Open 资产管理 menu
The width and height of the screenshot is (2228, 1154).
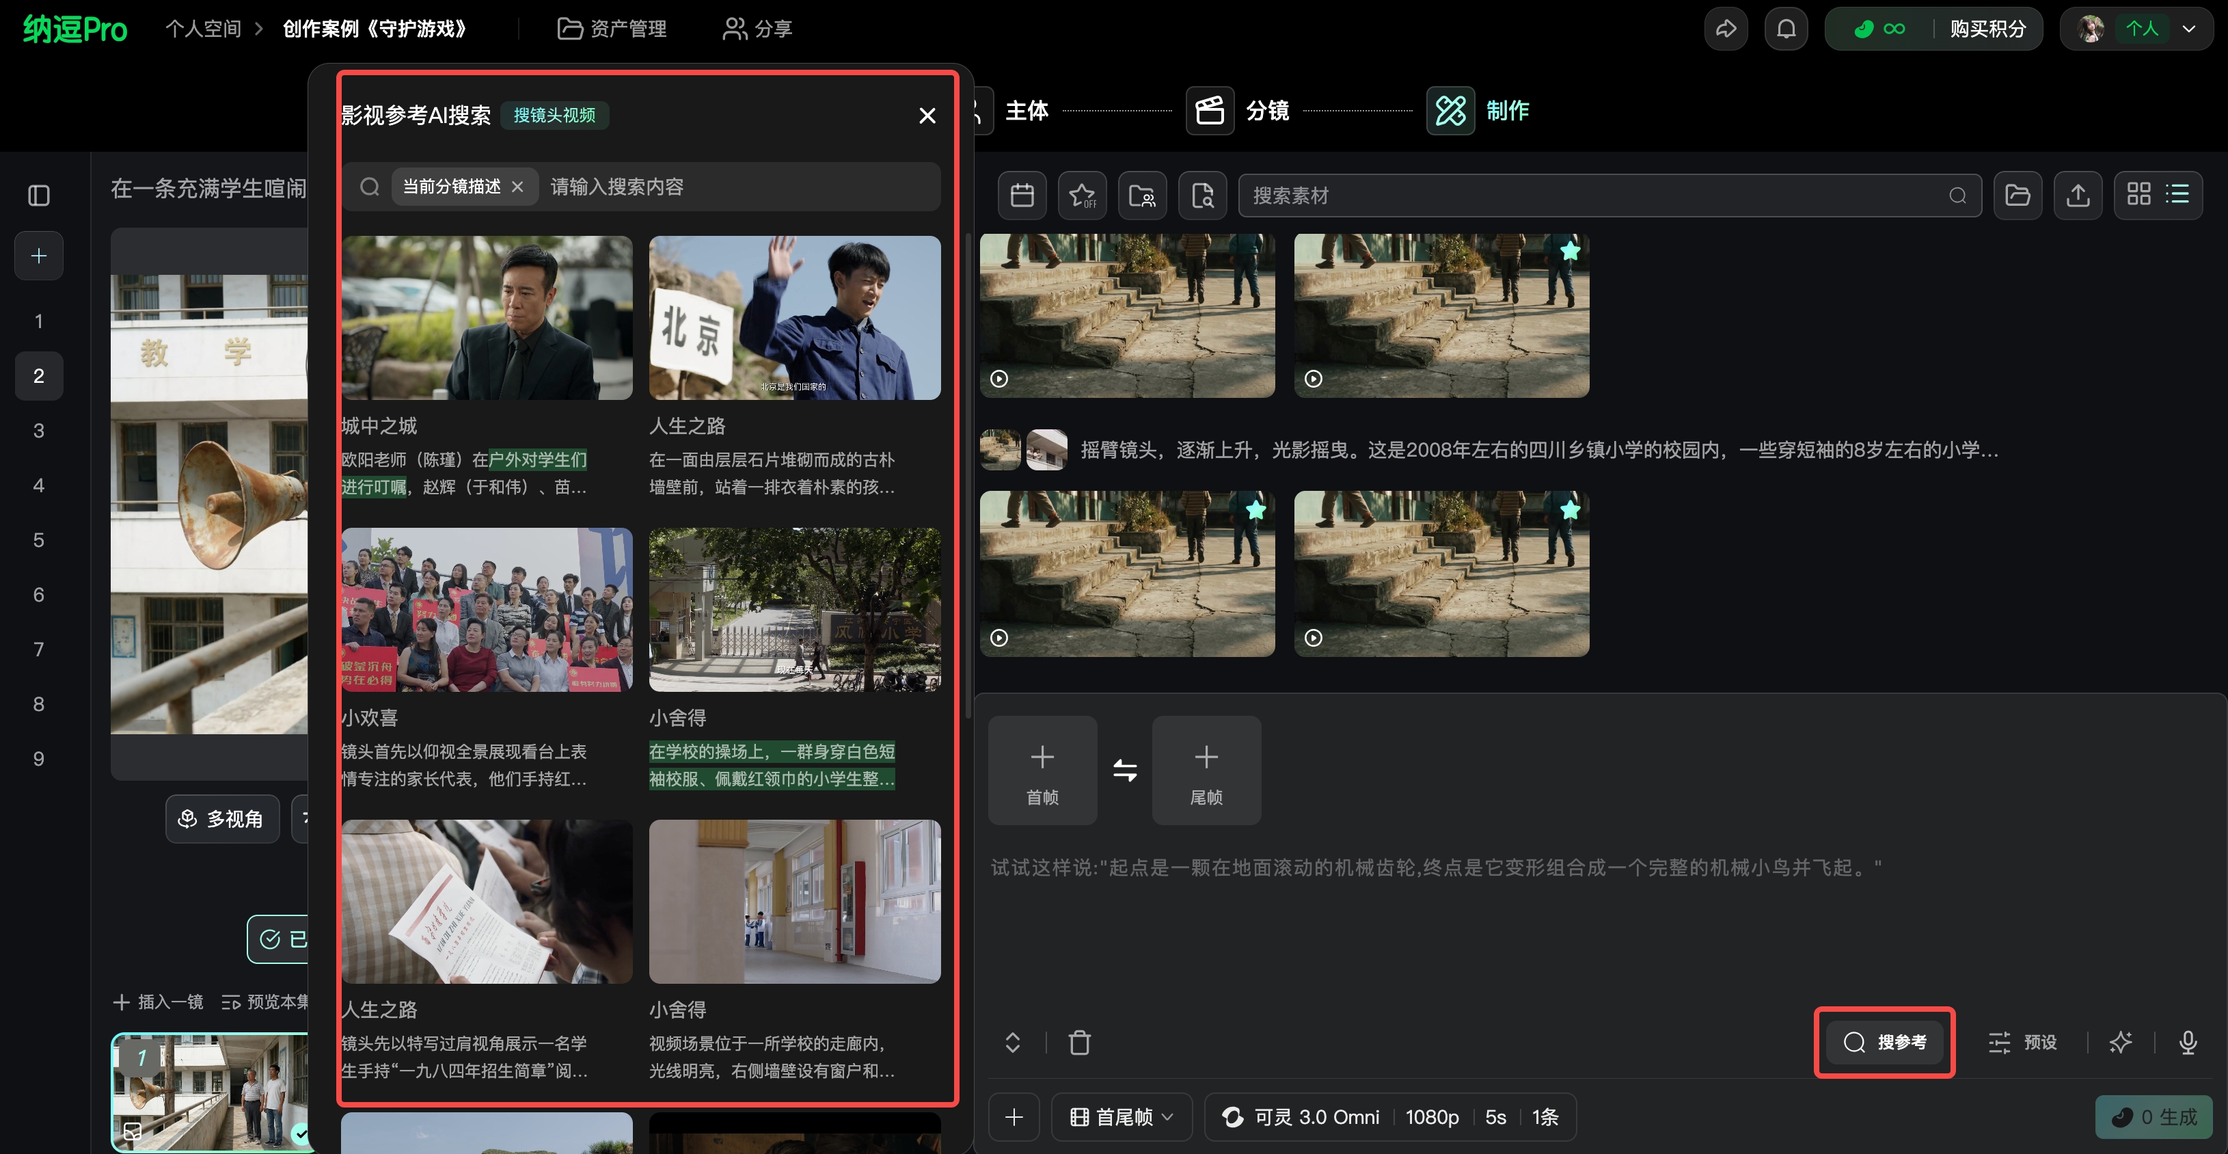(612, 29)
